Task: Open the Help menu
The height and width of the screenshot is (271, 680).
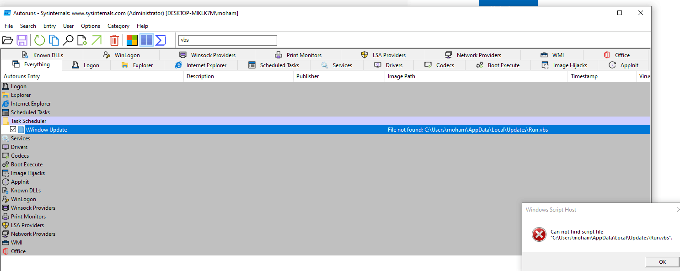Action: tap(142, 26)
